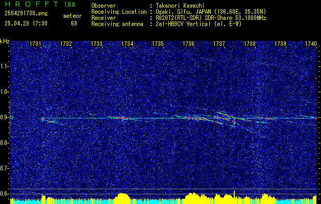Click the 0.6 kHz axis label
The image size is (321, 204).
click(4, 194)
